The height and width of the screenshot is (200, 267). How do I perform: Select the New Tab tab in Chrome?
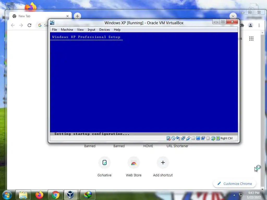click(40, 16)
